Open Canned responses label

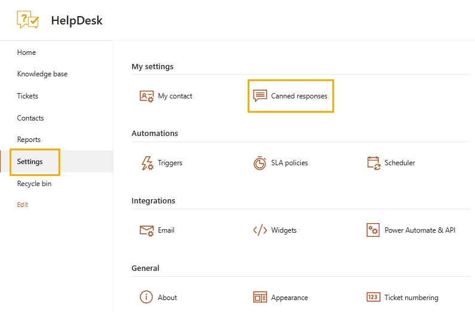pyautogui.click(x=299, y=96)
